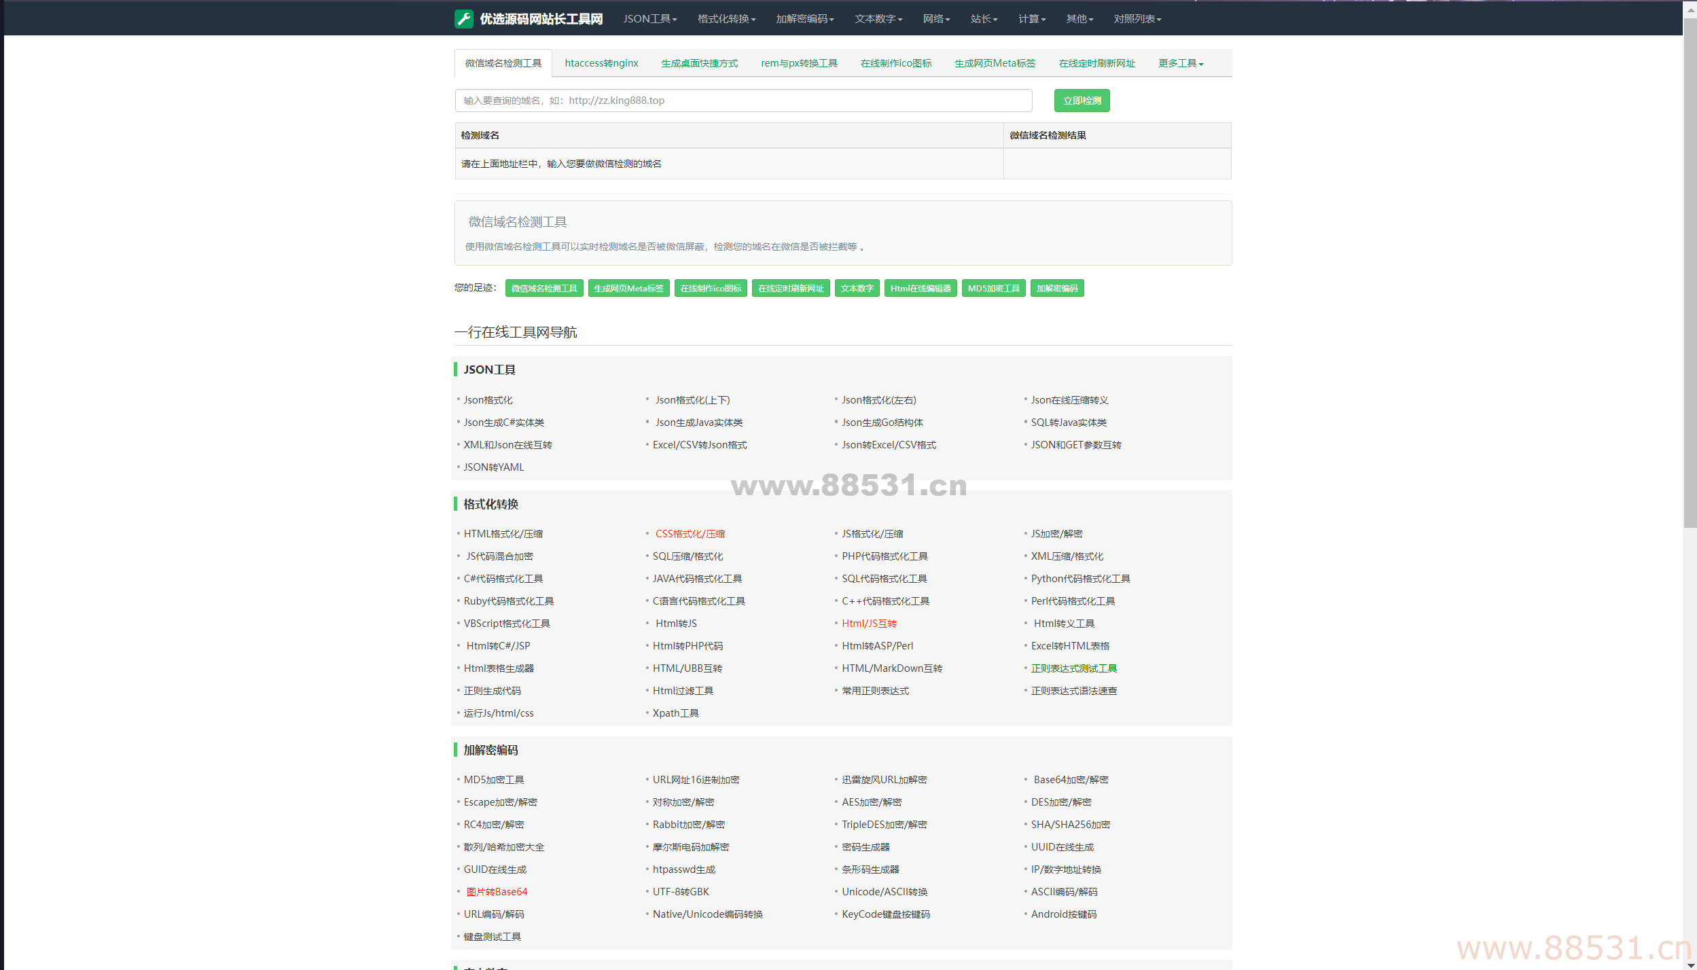Open the rem与px转换工具 tab

(x=799, y=63)
